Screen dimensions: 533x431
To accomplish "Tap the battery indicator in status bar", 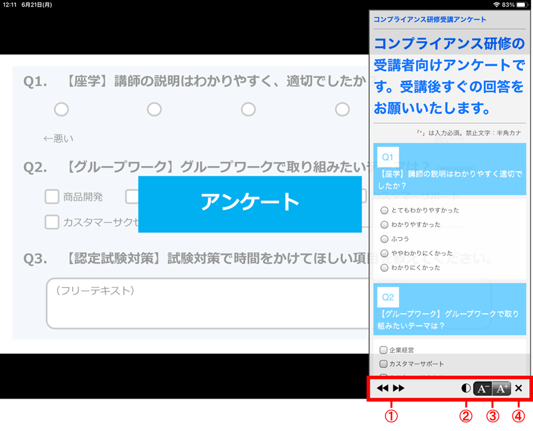I will click(522, 4).
